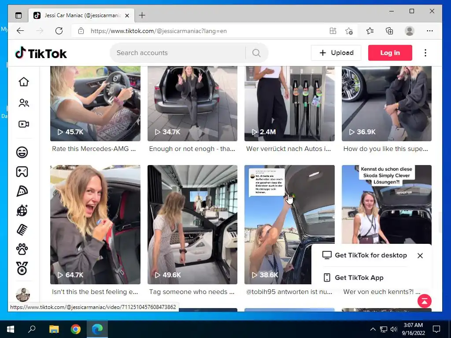Open browser Collections icon
This screenshot has width=451, height=338.
coord(389,31)
